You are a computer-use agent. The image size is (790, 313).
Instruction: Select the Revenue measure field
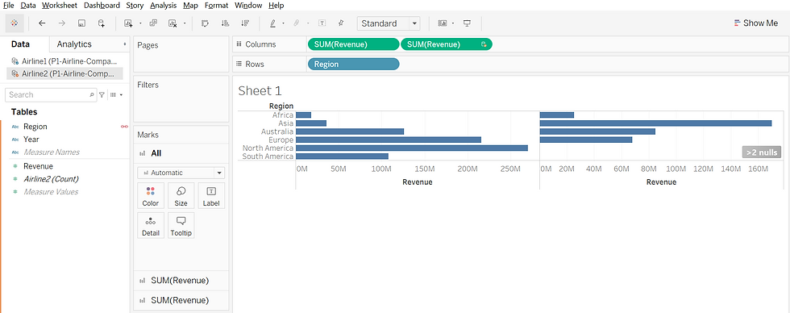tap(39, 166)
